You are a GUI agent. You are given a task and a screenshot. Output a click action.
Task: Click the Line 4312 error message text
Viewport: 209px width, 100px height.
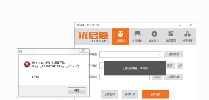click(56, 64)
